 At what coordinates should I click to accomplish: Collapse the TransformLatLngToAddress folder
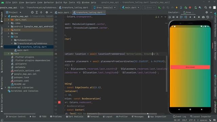point(12,43)
